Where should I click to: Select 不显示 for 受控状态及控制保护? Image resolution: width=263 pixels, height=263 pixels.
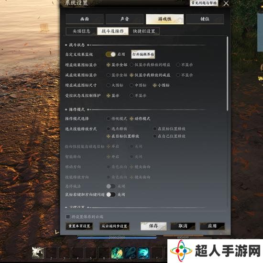tap(138, 96)
